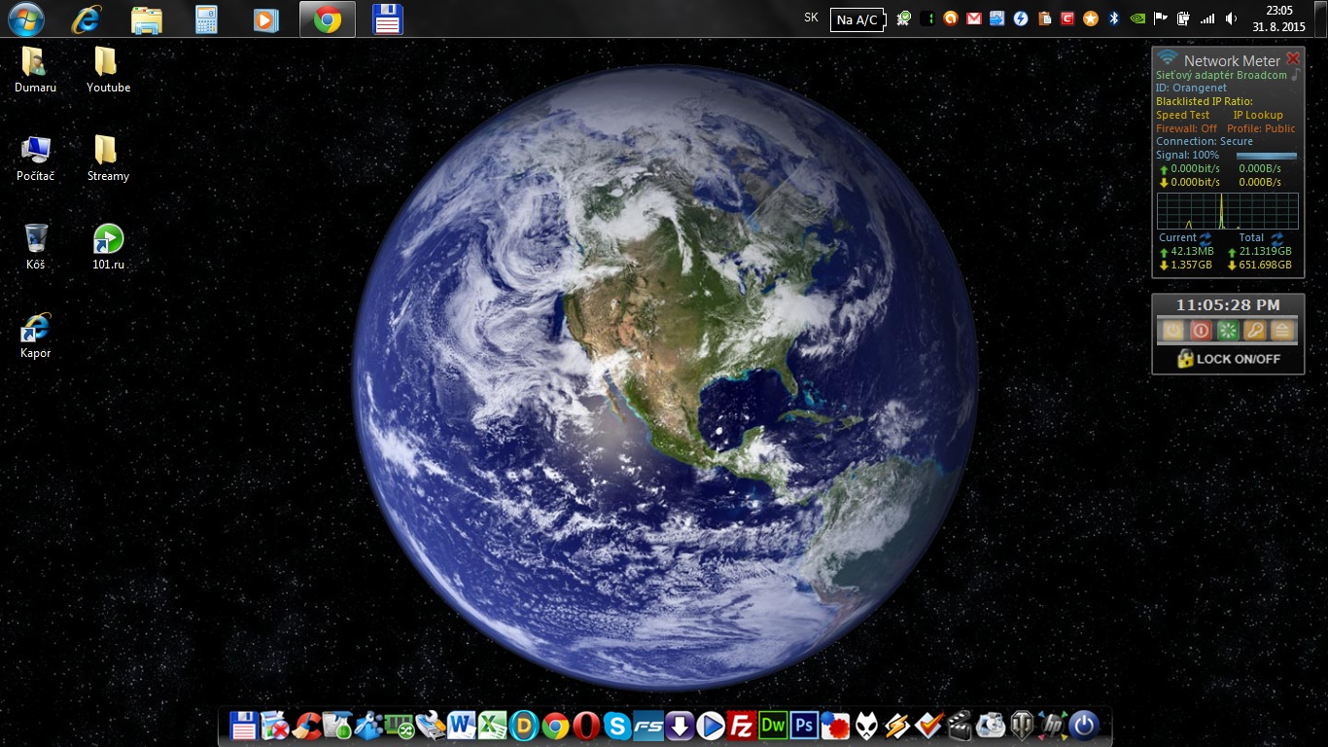The height and width of the screenshot is (747, 1328).
Task: Open Excel from the dock
Action: tap(493, 725)
